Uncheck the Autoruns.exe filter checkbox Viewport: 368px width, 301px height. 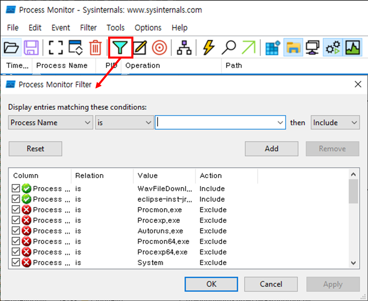click(16, 231)
